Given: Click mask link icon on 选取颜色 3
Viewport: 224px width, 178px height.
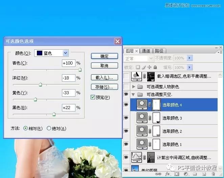Looking at the screenshot, I should click(x=150, y=118).
